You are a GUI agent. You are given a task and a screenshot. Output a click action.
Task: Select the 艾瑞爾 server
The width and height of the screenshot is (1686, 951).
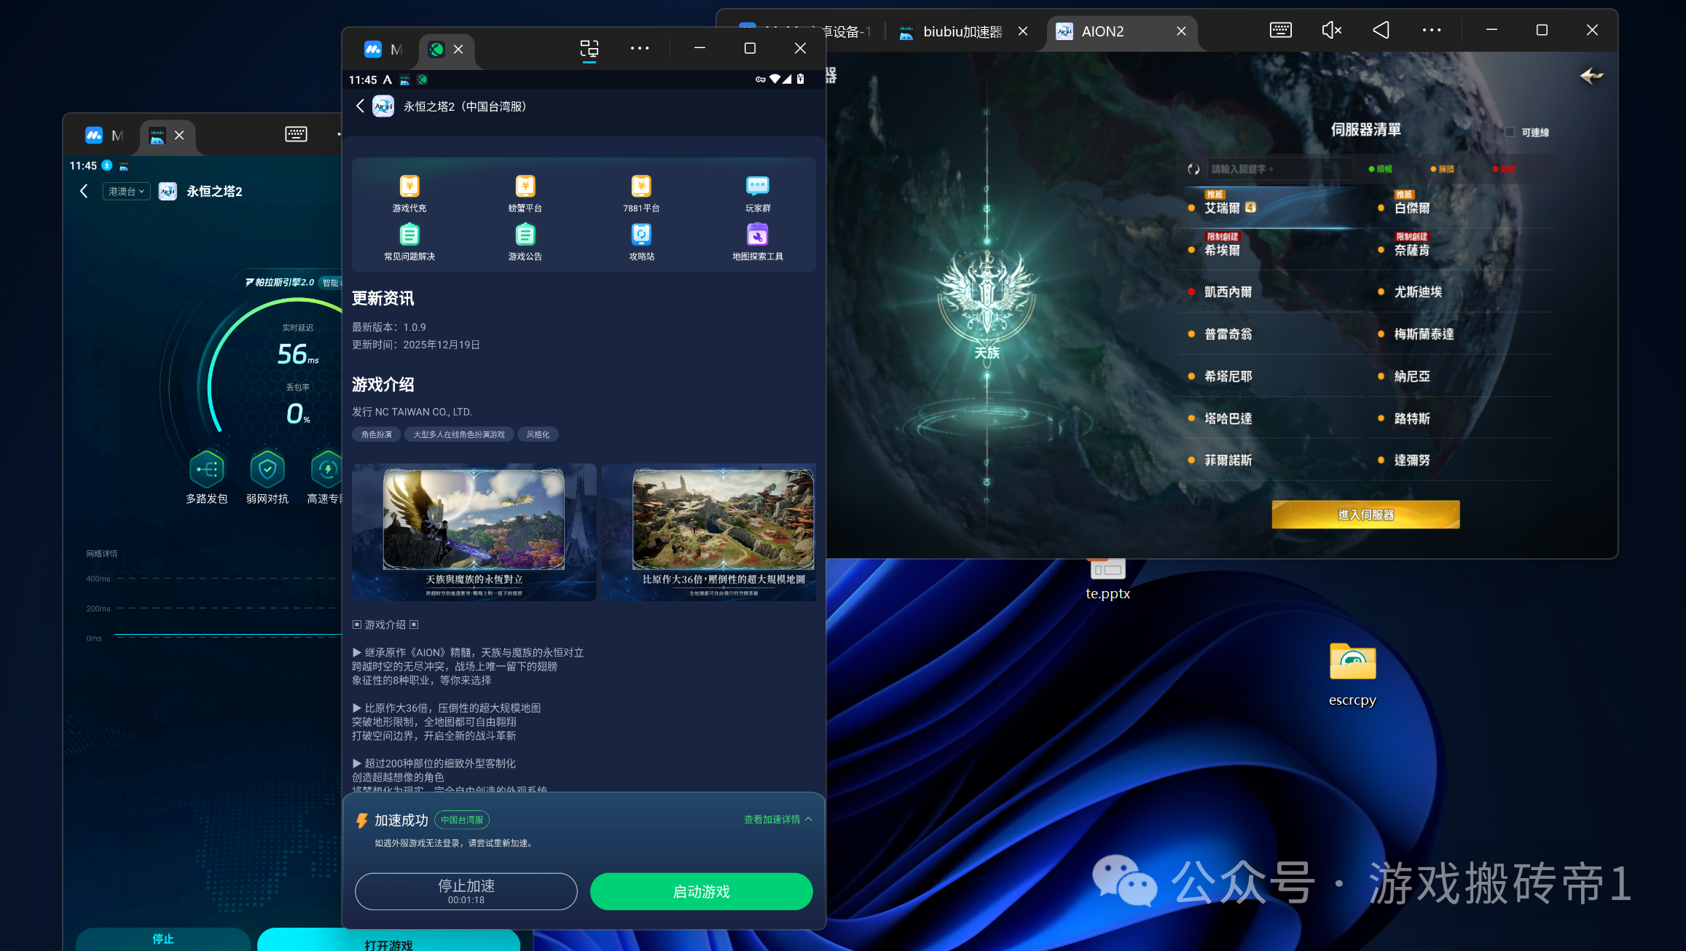(1223, 208)
